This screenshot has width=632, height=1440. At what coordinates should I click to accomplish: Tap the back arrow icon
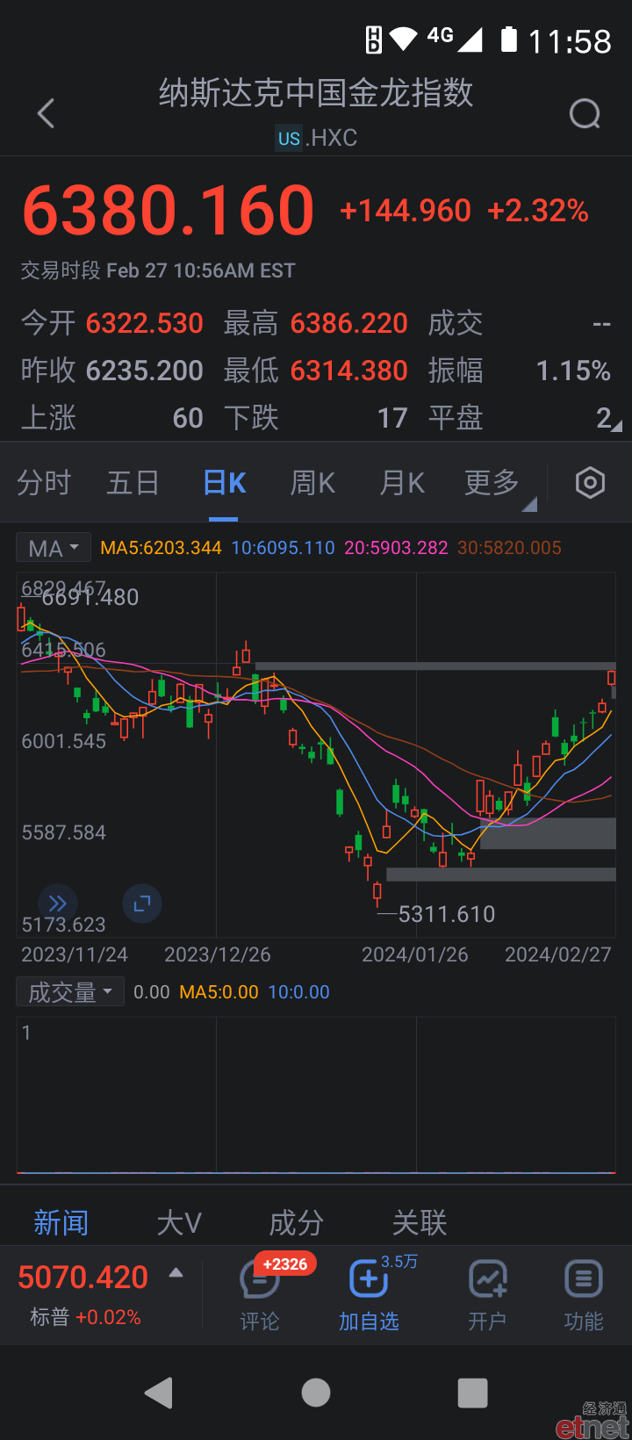tap(47, 113)
